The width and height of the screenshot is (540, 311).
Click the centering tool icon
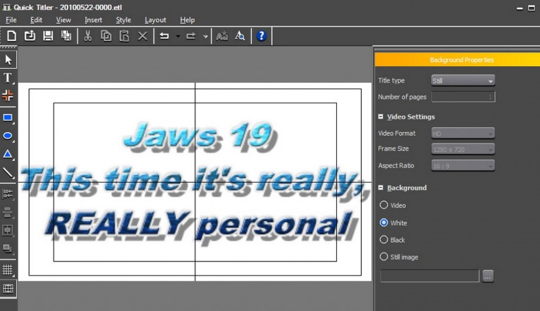coord(8,230)
